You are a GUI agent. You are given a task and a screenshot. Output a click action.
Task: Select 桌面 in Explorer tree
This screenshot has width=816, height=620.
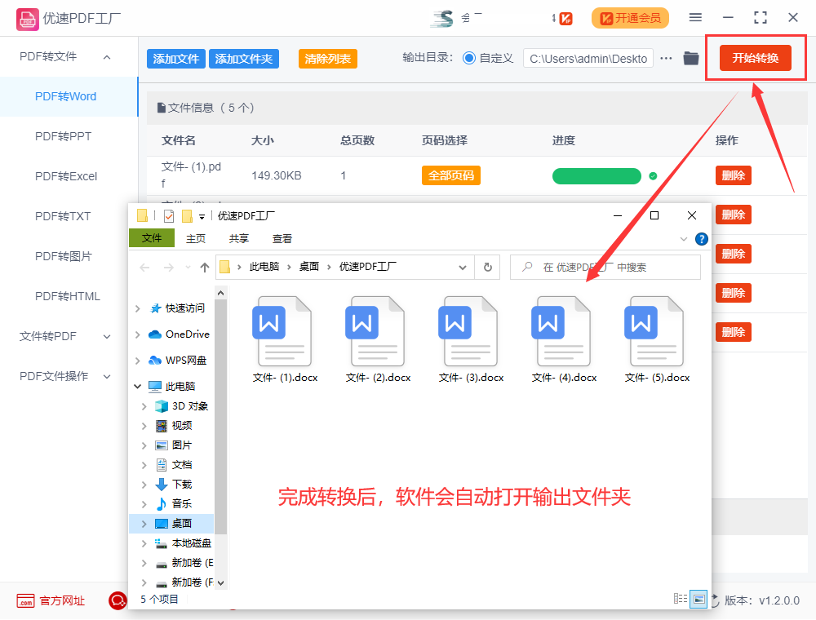pos(182,524)
